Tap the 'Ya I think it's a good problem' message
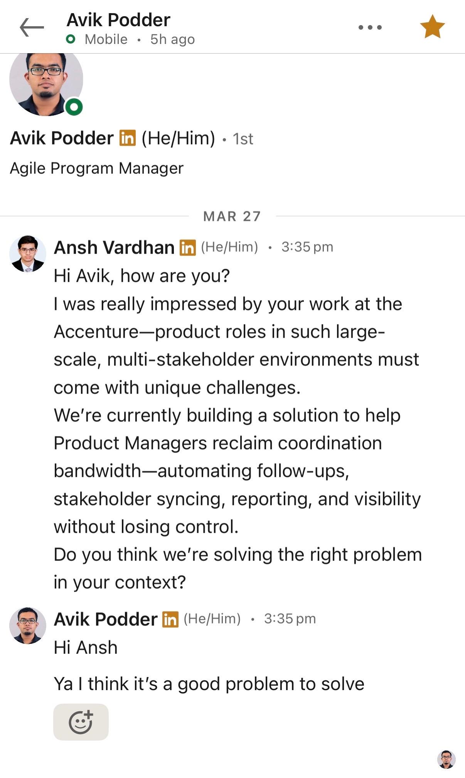The height and width of the screenshot is (778, 465). click(x=209, y=684)
